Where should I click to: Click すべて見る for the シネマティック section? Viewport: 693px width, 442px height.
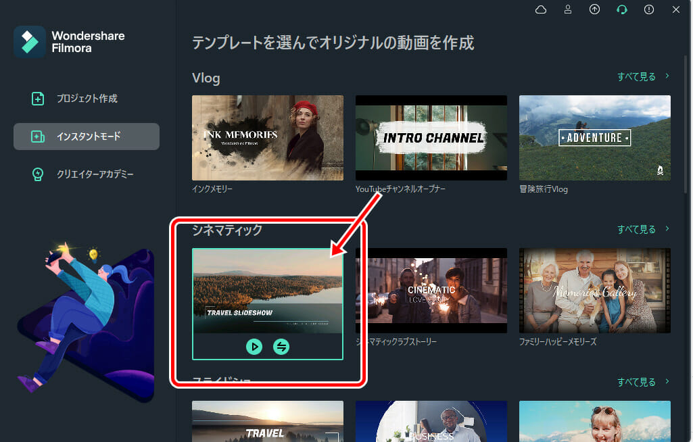click(x=636, y=229)
